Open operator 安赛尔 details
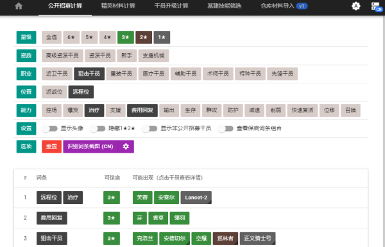This screenshot has height=247, width=385. (166, 198)
